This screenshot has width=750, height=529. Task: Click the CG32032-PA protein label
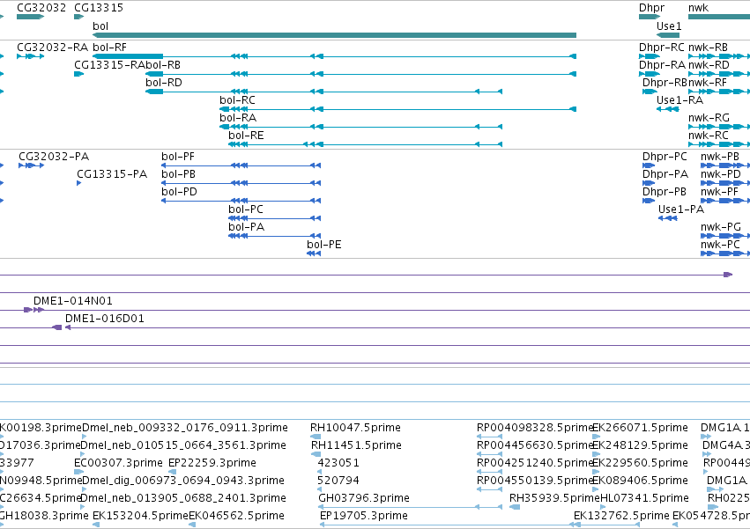click(54, 157)
